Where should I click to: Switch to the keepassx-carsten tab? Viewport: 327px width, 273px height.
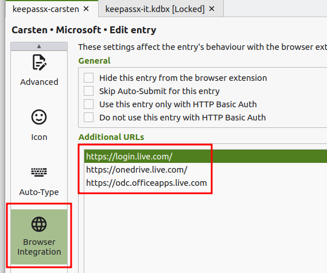46,9
